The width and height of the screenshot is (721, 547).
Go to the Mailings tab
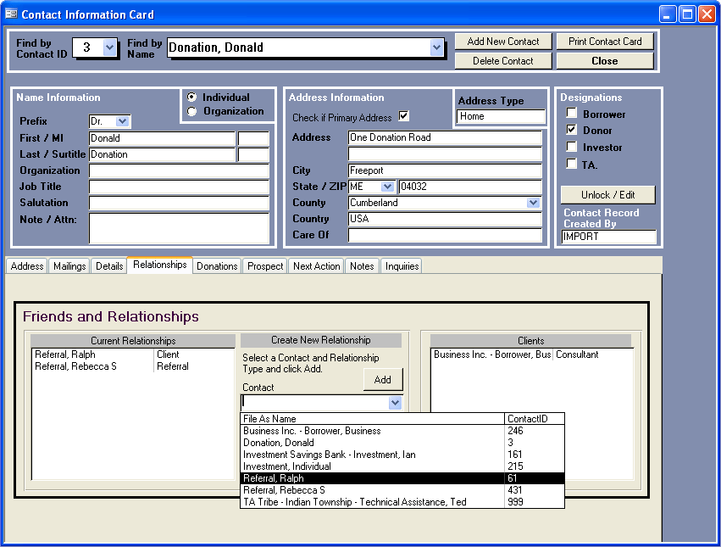point(69,266)
